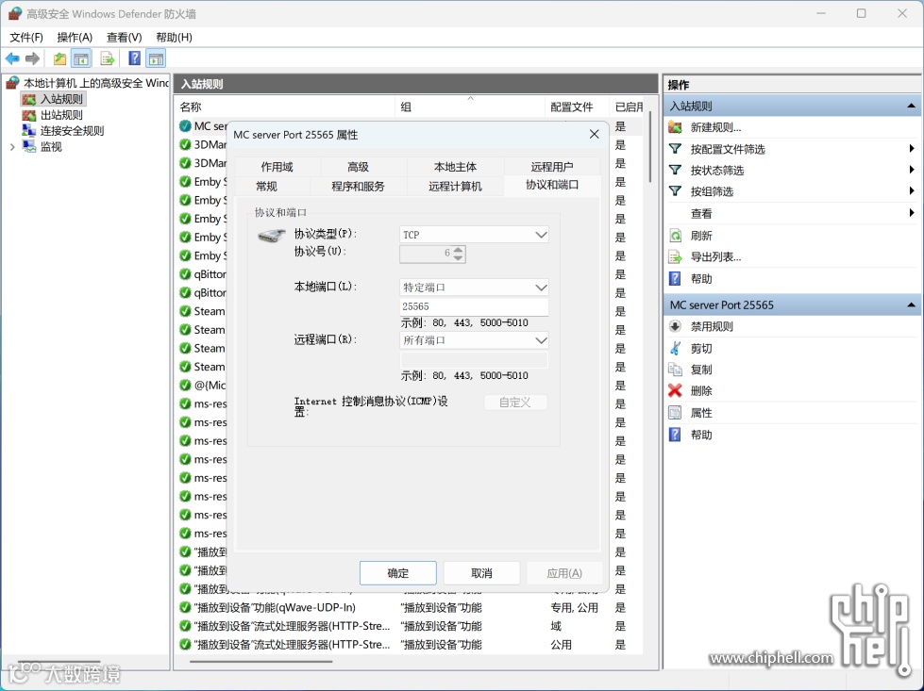Select 入站规则 in the left tree
Image resolution: width=924 pixels, height=691 pixels.
pos(62,99)
